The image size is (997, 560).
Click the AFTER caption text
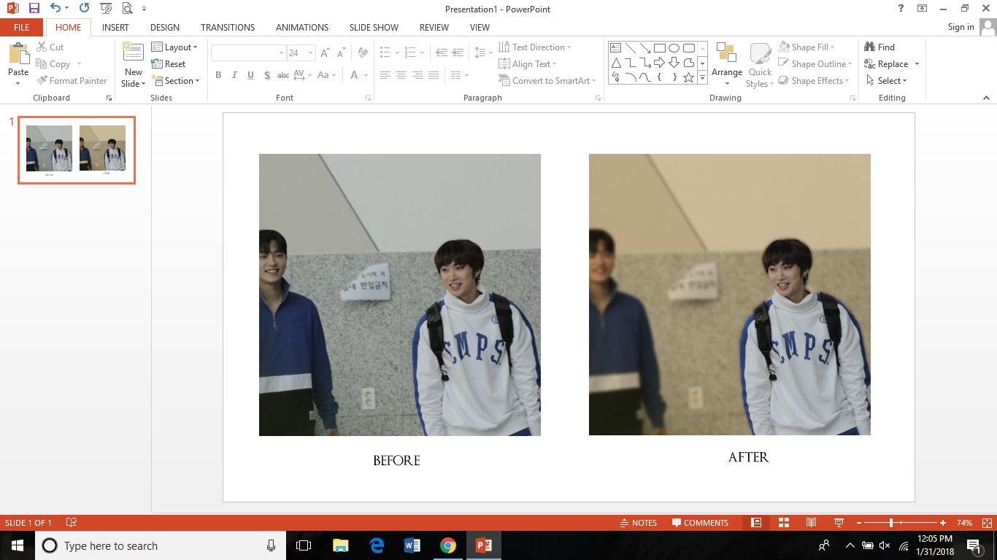click(x=748, y=457)
